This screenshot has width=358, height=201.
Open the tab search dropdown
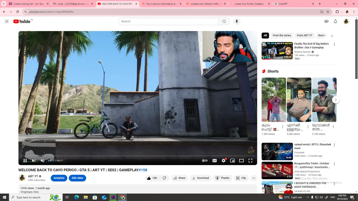3,4
